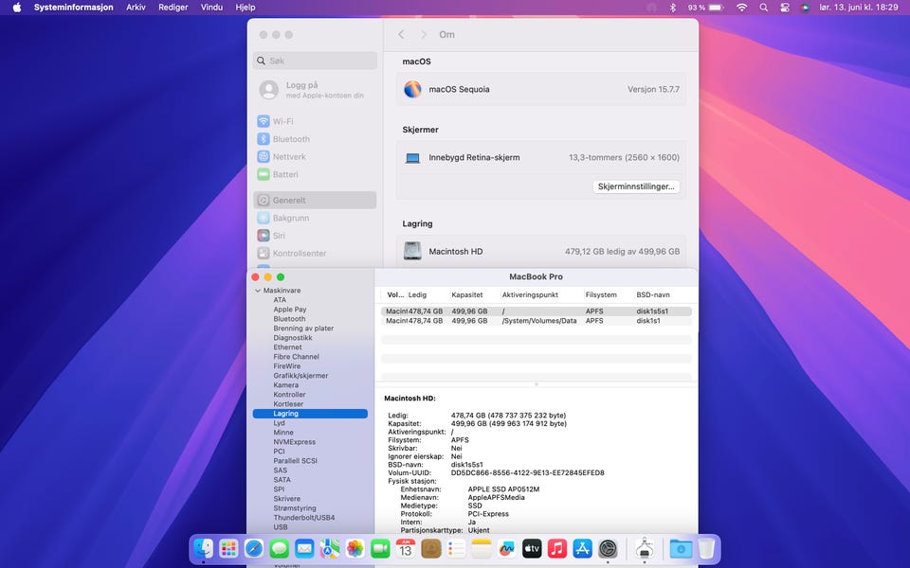Select Kontrollsenter in Settings sidebar
The height and width of the screenshot is (568, 910).
(x=315, y=254)
